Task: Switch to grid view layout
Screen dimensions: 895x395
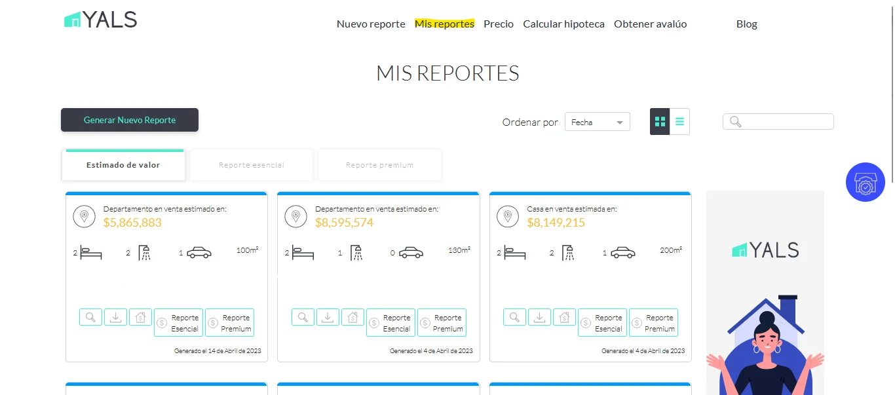Action: (x=660, y=122)
